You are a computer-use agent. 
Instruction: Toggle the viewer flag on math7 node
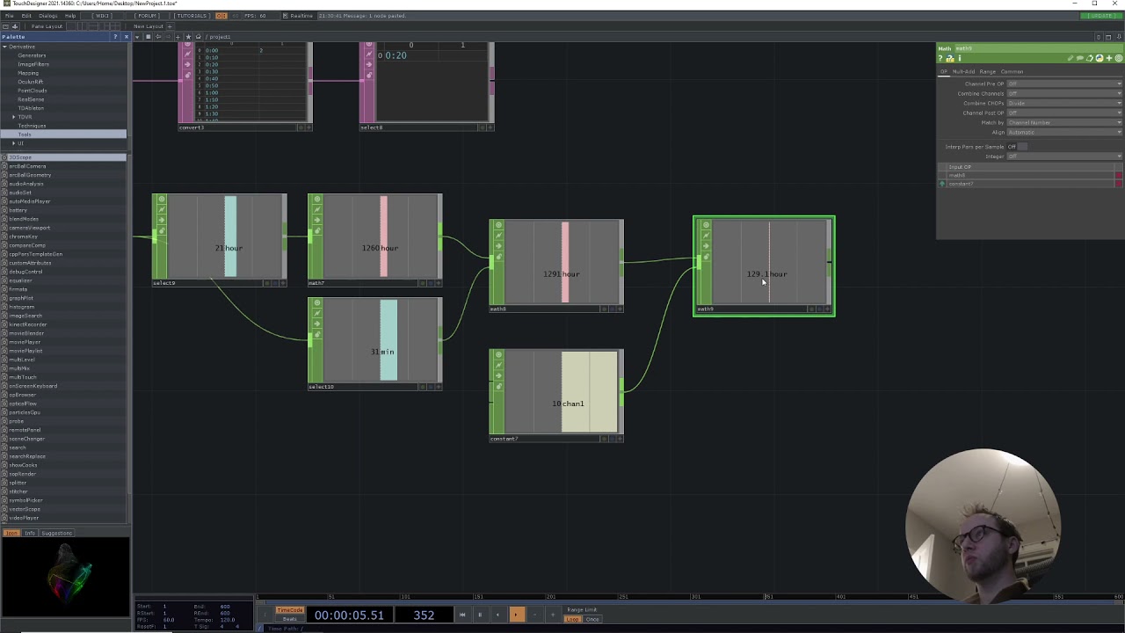pyautogui.click(x=317, y=200)
